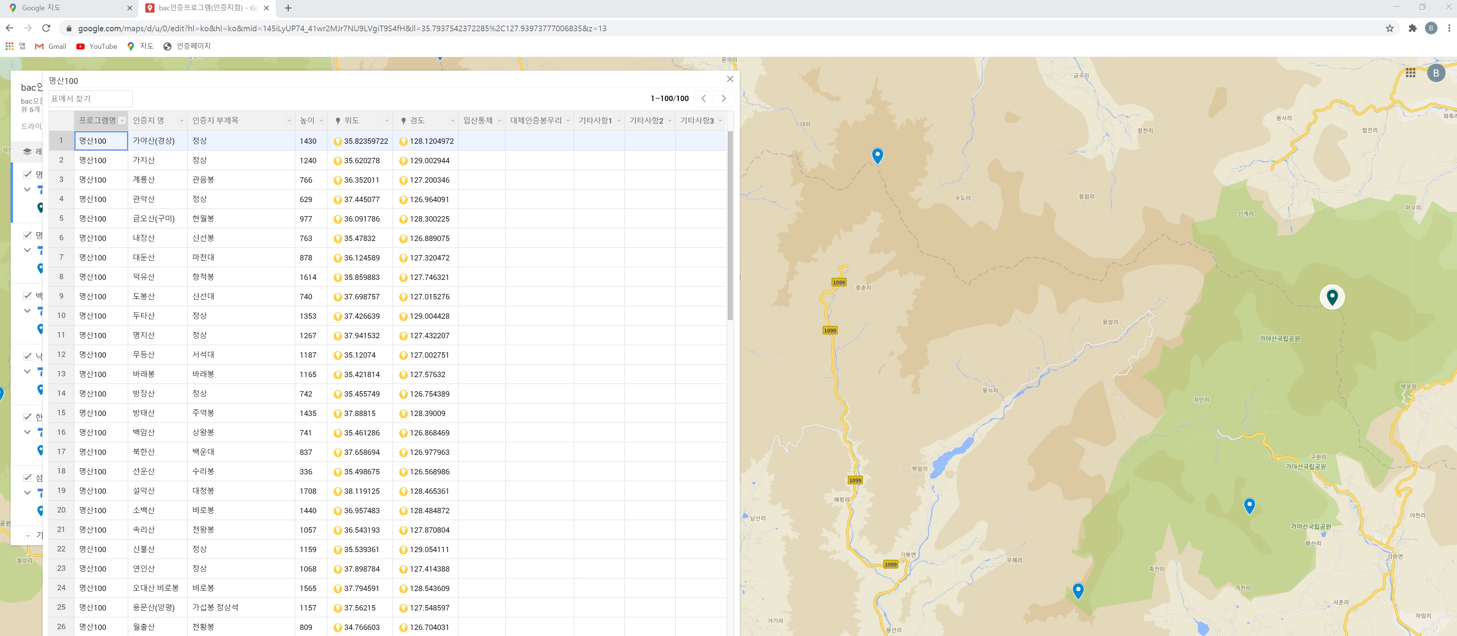
Task: Click the selected dark teal map pin
Action: point(1332,296)
